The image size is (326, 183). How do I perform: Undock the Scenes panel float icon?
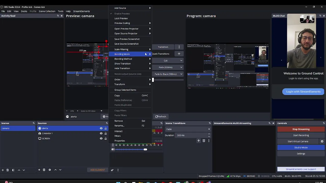34,123
